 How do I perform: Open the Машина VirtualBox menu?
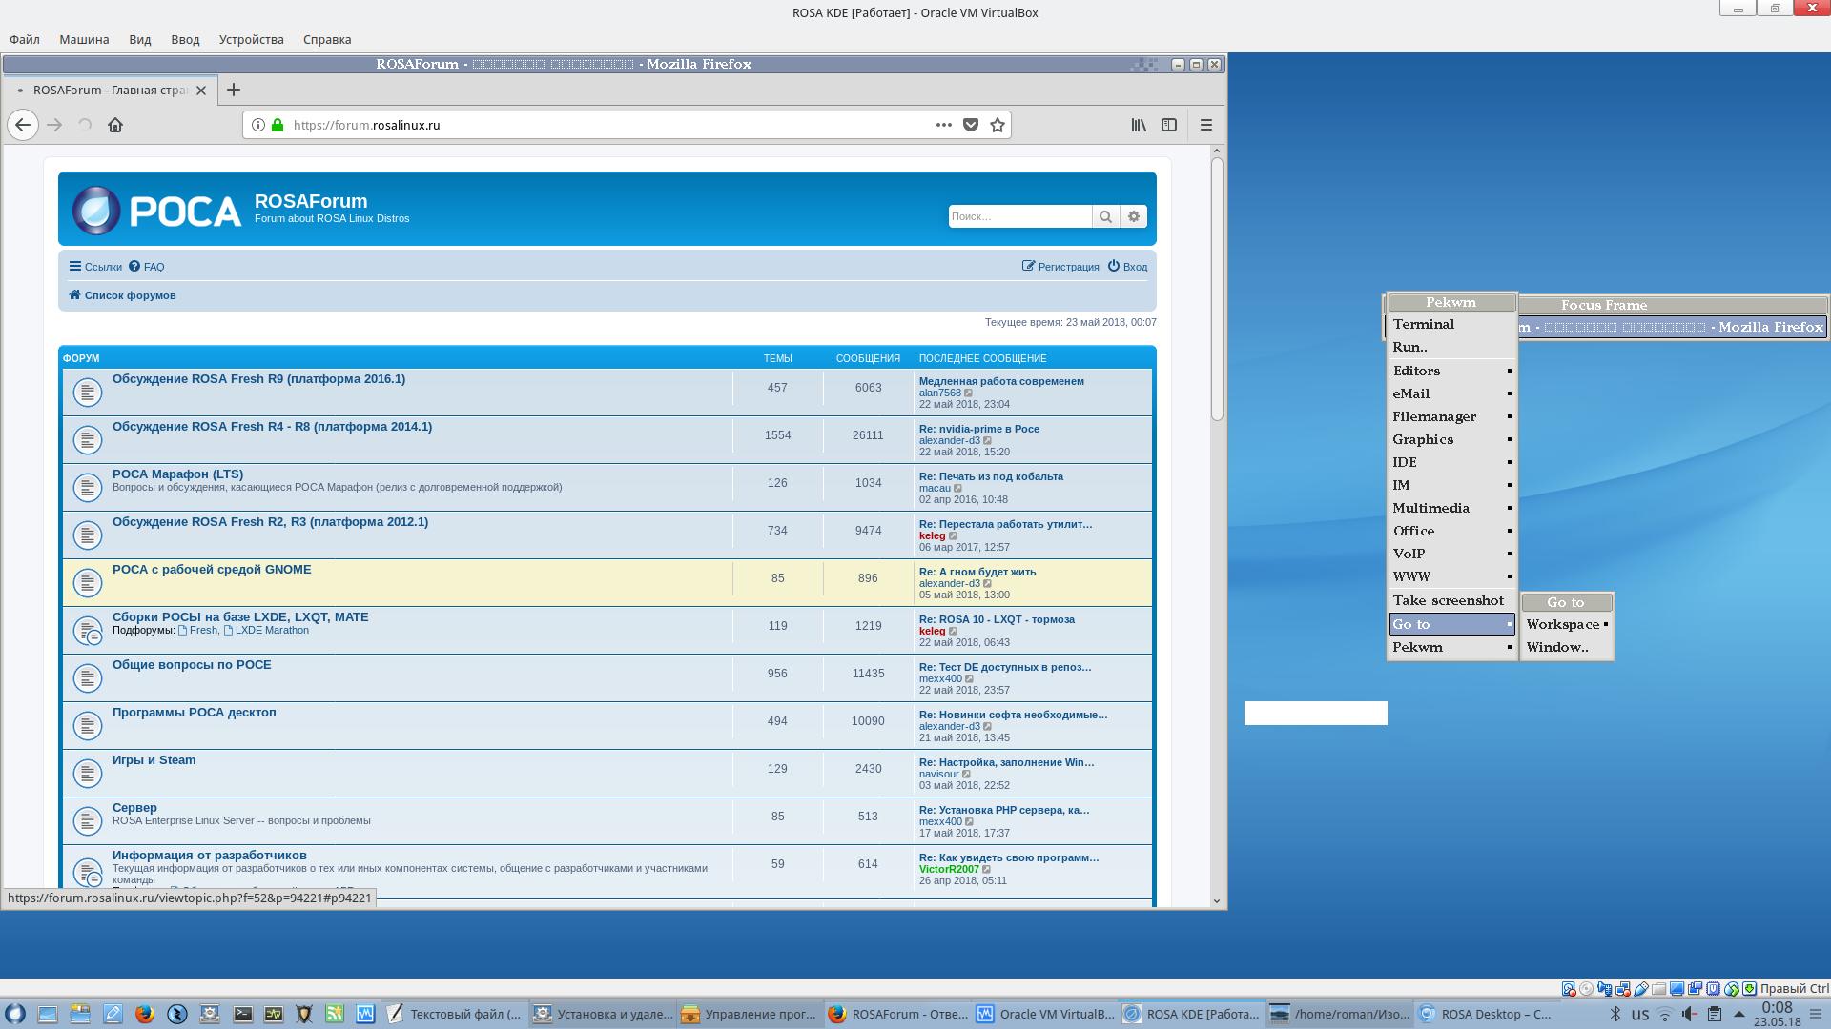point(84,39)
